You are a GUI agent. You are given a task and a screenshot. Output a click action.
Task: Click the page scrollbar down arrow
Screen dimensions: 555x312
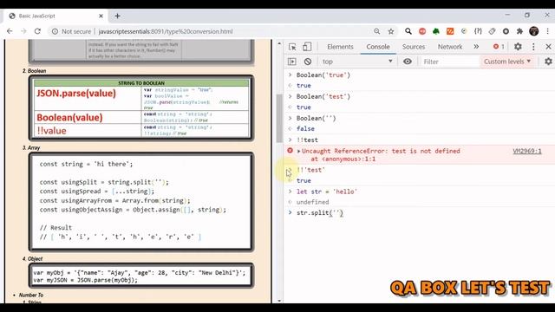point(279,301)
